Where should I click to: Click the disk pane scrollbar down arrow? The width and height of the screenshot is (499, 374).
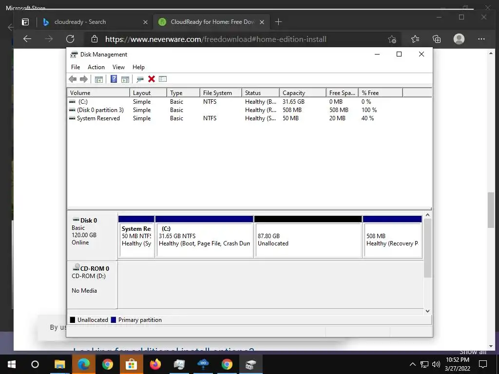428,311
